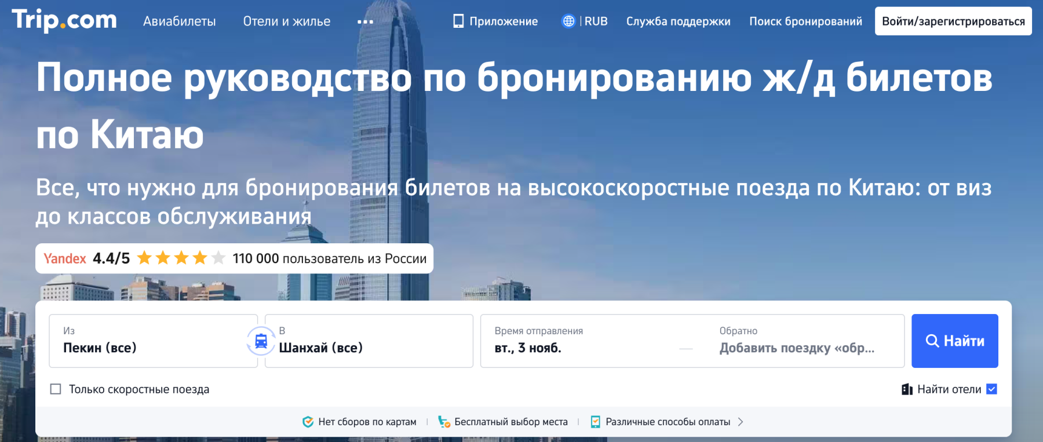Viewport: 1043px width, 442px height.
Task: Click the hotel building icon
Action: (907, 389)
